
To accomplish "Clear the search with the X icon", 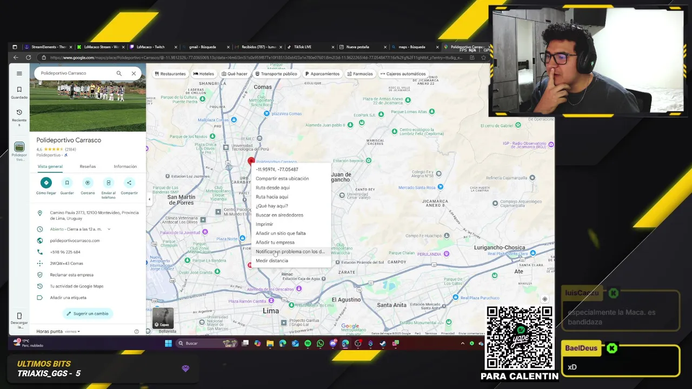I will tap(134, 73).
